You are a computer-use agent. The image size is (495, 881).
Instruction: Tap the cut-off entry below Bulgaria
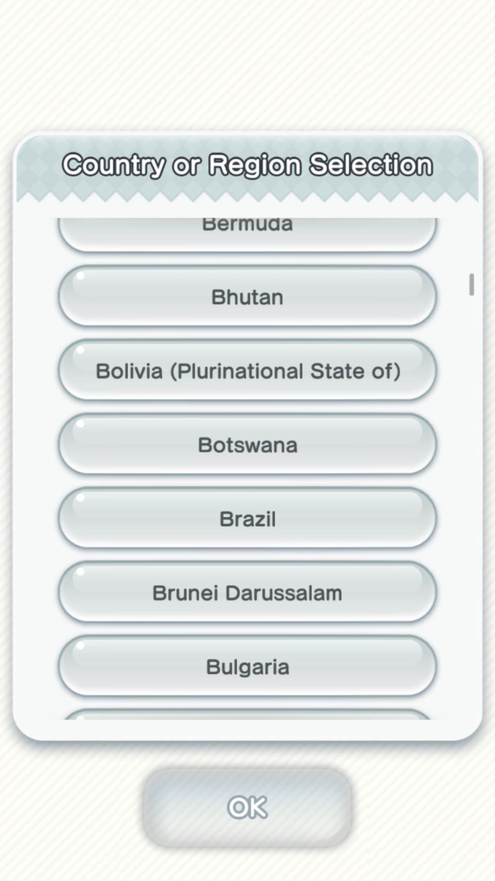[x=247, y=715]
